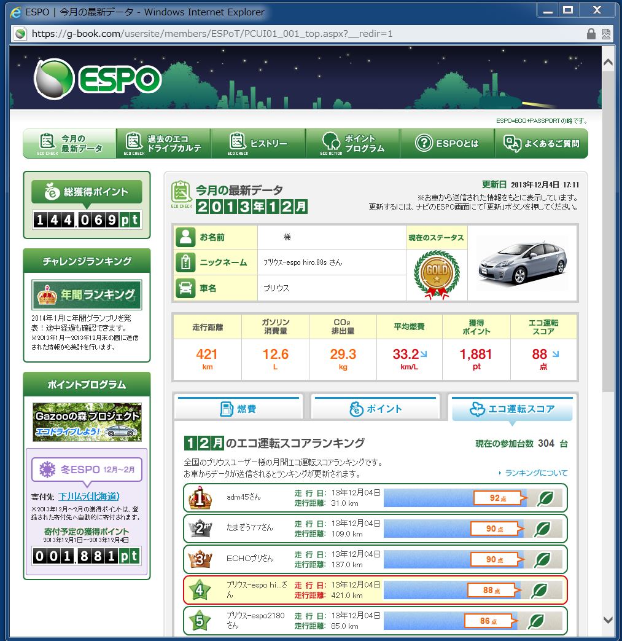Click the rank 5 star icon
Image resolution: width=622 pixels, height=641 pixels.
[200, 621]
